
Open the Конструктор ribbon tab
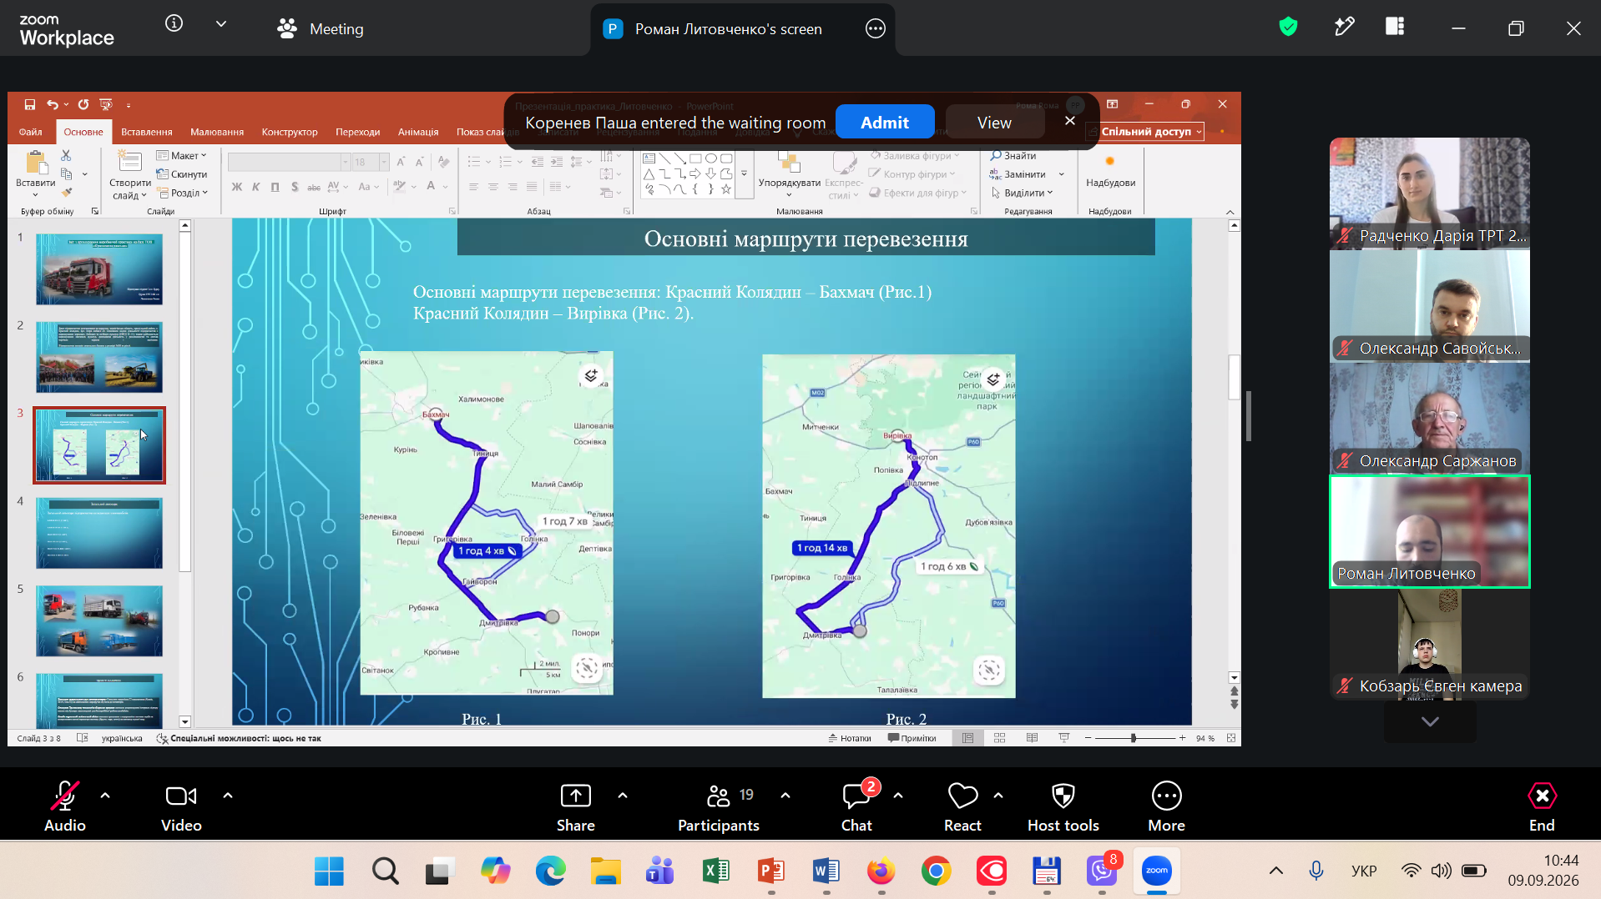(x=290, y=132)
